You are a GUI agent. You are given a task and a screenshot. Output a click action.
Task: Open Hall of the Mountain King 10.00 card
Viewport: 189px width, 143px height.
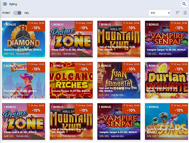point(119,39)
